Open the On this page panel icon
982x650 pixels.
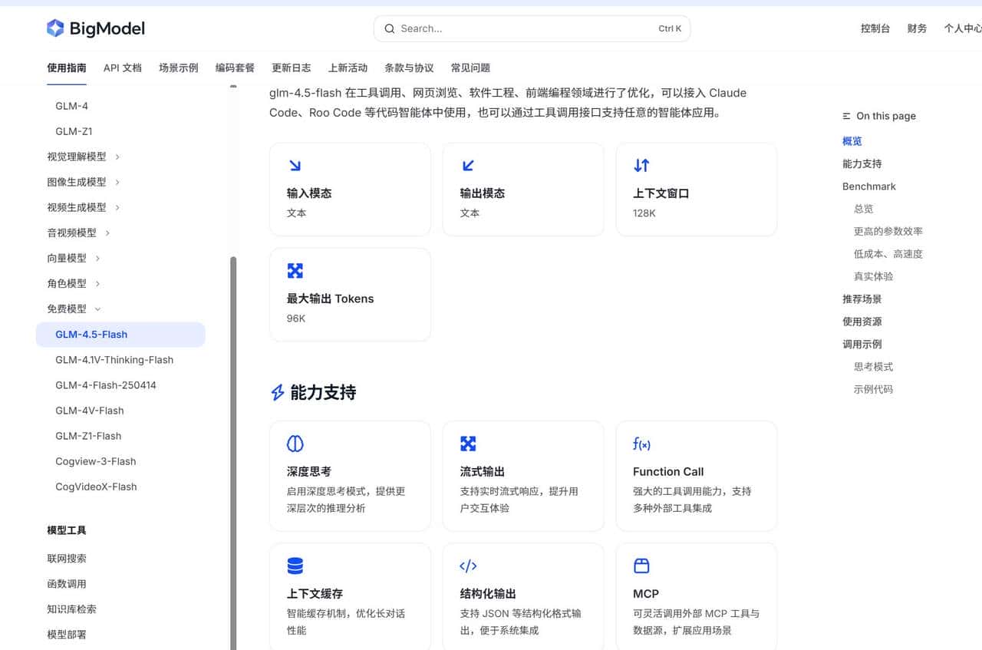click(x=845, y=116)
